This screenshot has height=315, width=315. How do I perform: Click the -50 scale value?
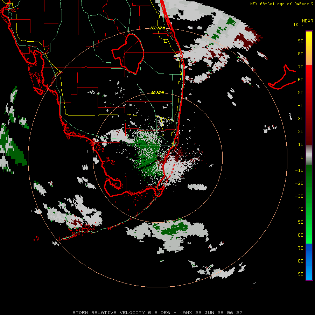(299, 222)
